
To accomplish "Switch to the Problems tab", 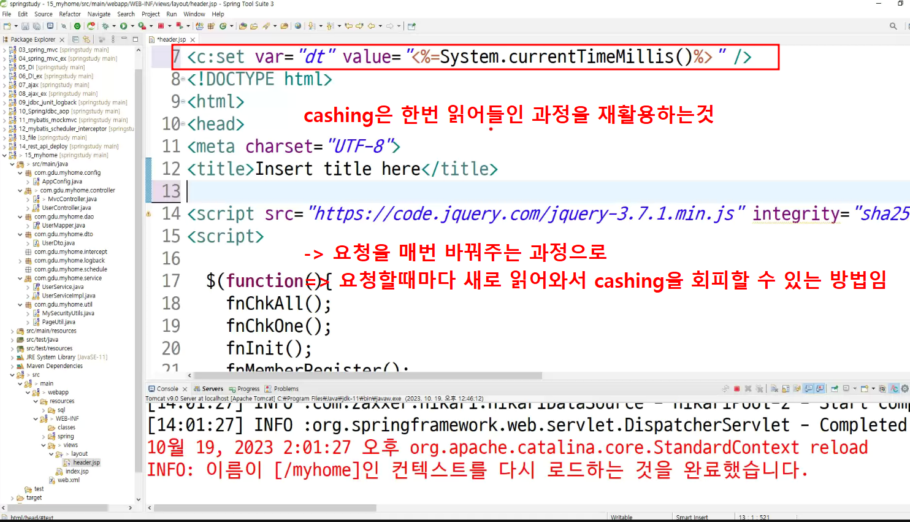I will pos(282,389).
